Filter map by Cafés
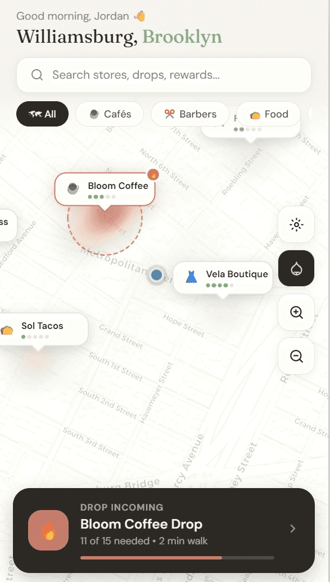 pyautogui.click(x=110, y=114)
